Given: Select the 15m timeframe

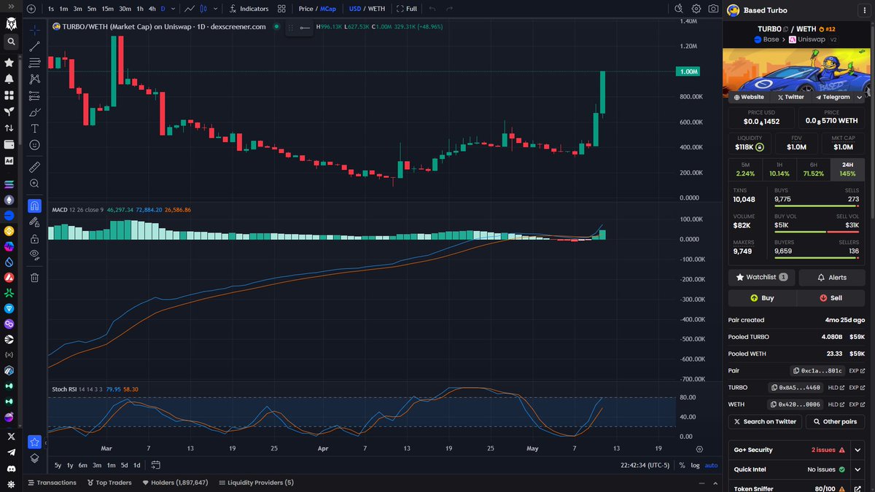Looking at the screenshot, I should pos(107,9).
